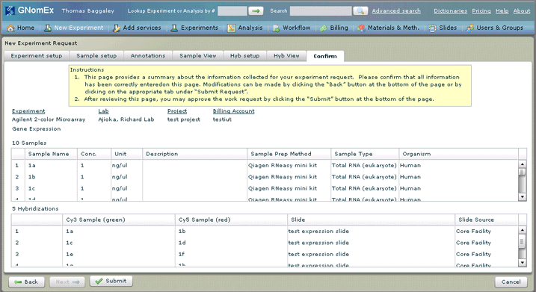Screen dimensions: 536x292
Task: Open Slides in the navigation bar
Action: click(x=443, y=28)
